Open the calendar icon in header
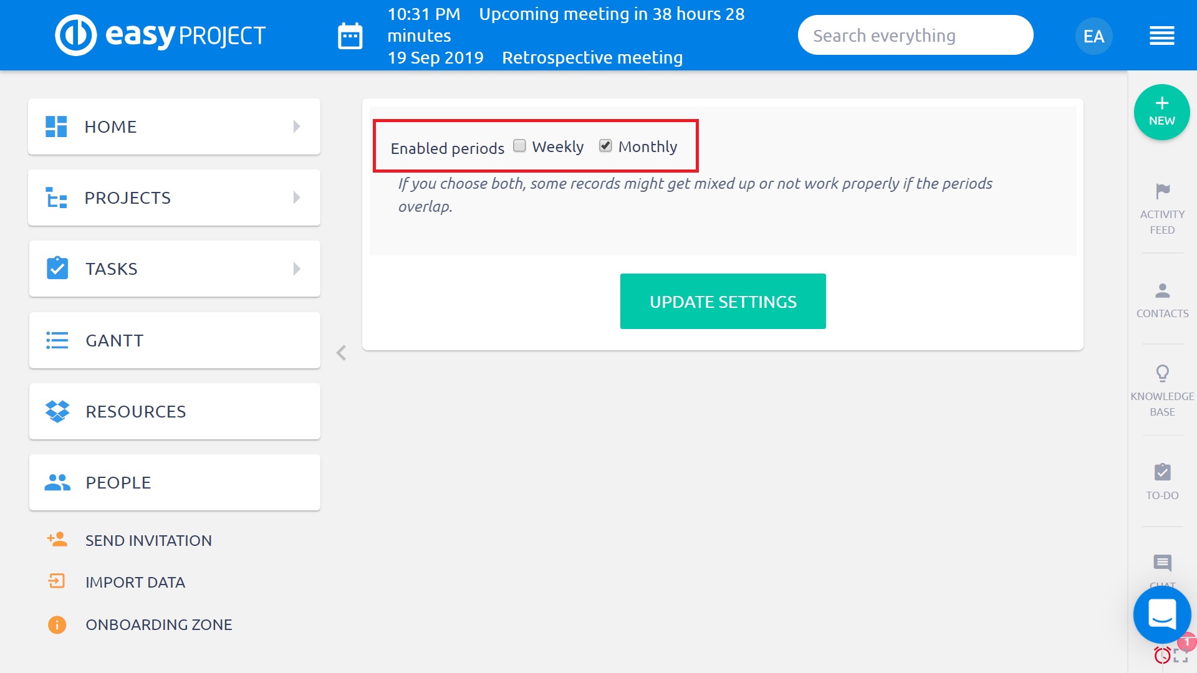Image resolution: width=1197 pixels, height=673 pixels. (x=350, y=36)
